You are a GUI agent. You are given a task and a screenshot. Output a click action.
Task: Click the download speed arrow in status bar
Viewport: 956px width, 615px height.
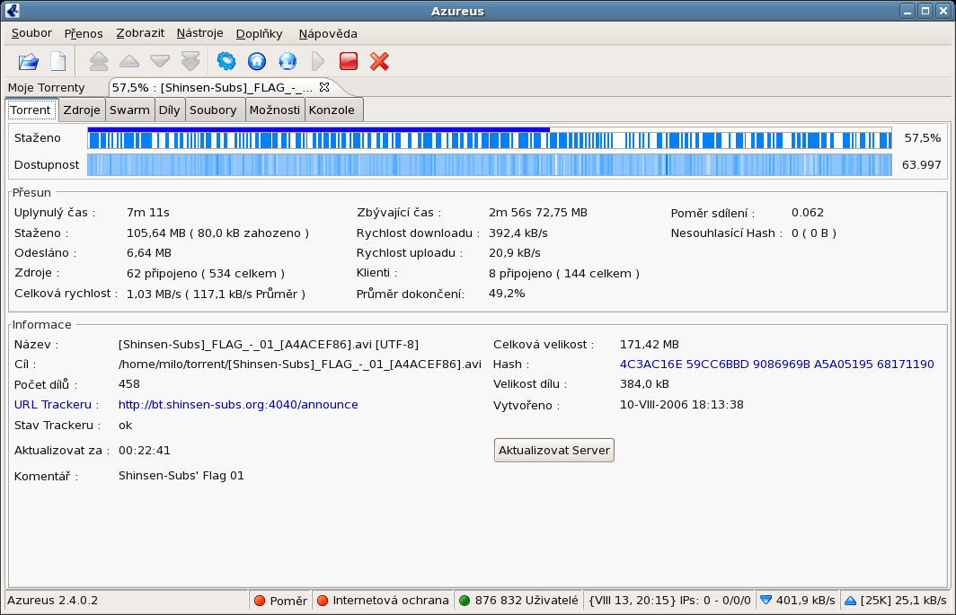[766, 601]
